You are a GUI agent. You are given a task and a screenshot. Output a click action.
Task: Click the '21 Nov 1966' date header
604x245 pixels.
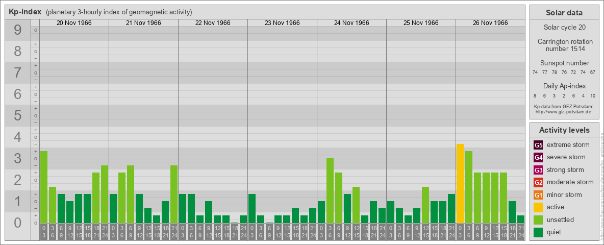[143, 23]
